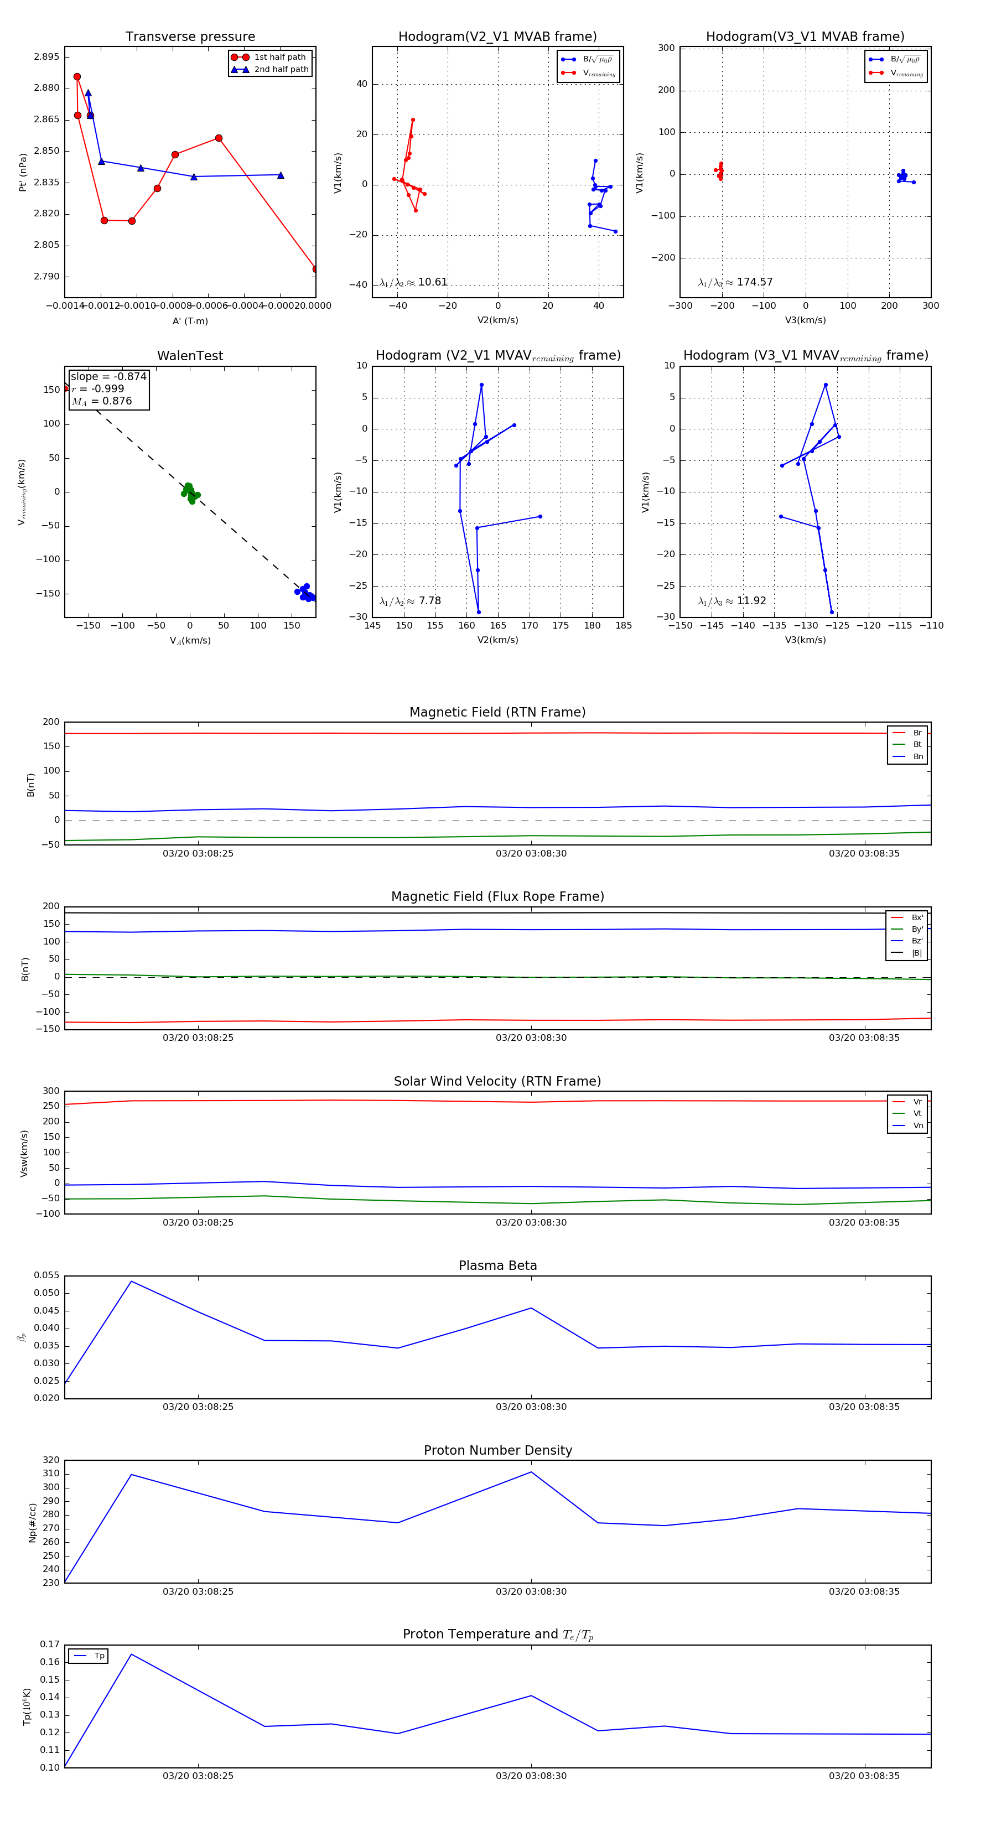Click the "Tp(10⁶K)" y-axis label
This screenshot has width=996, height=1826.
pos(27,1706)
